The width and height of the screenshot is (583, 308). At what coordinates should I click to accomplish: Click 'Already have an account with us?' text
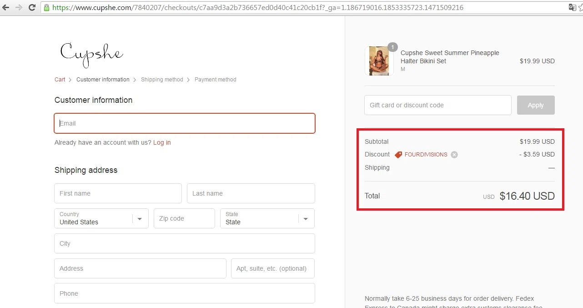[x=103, y=142]
